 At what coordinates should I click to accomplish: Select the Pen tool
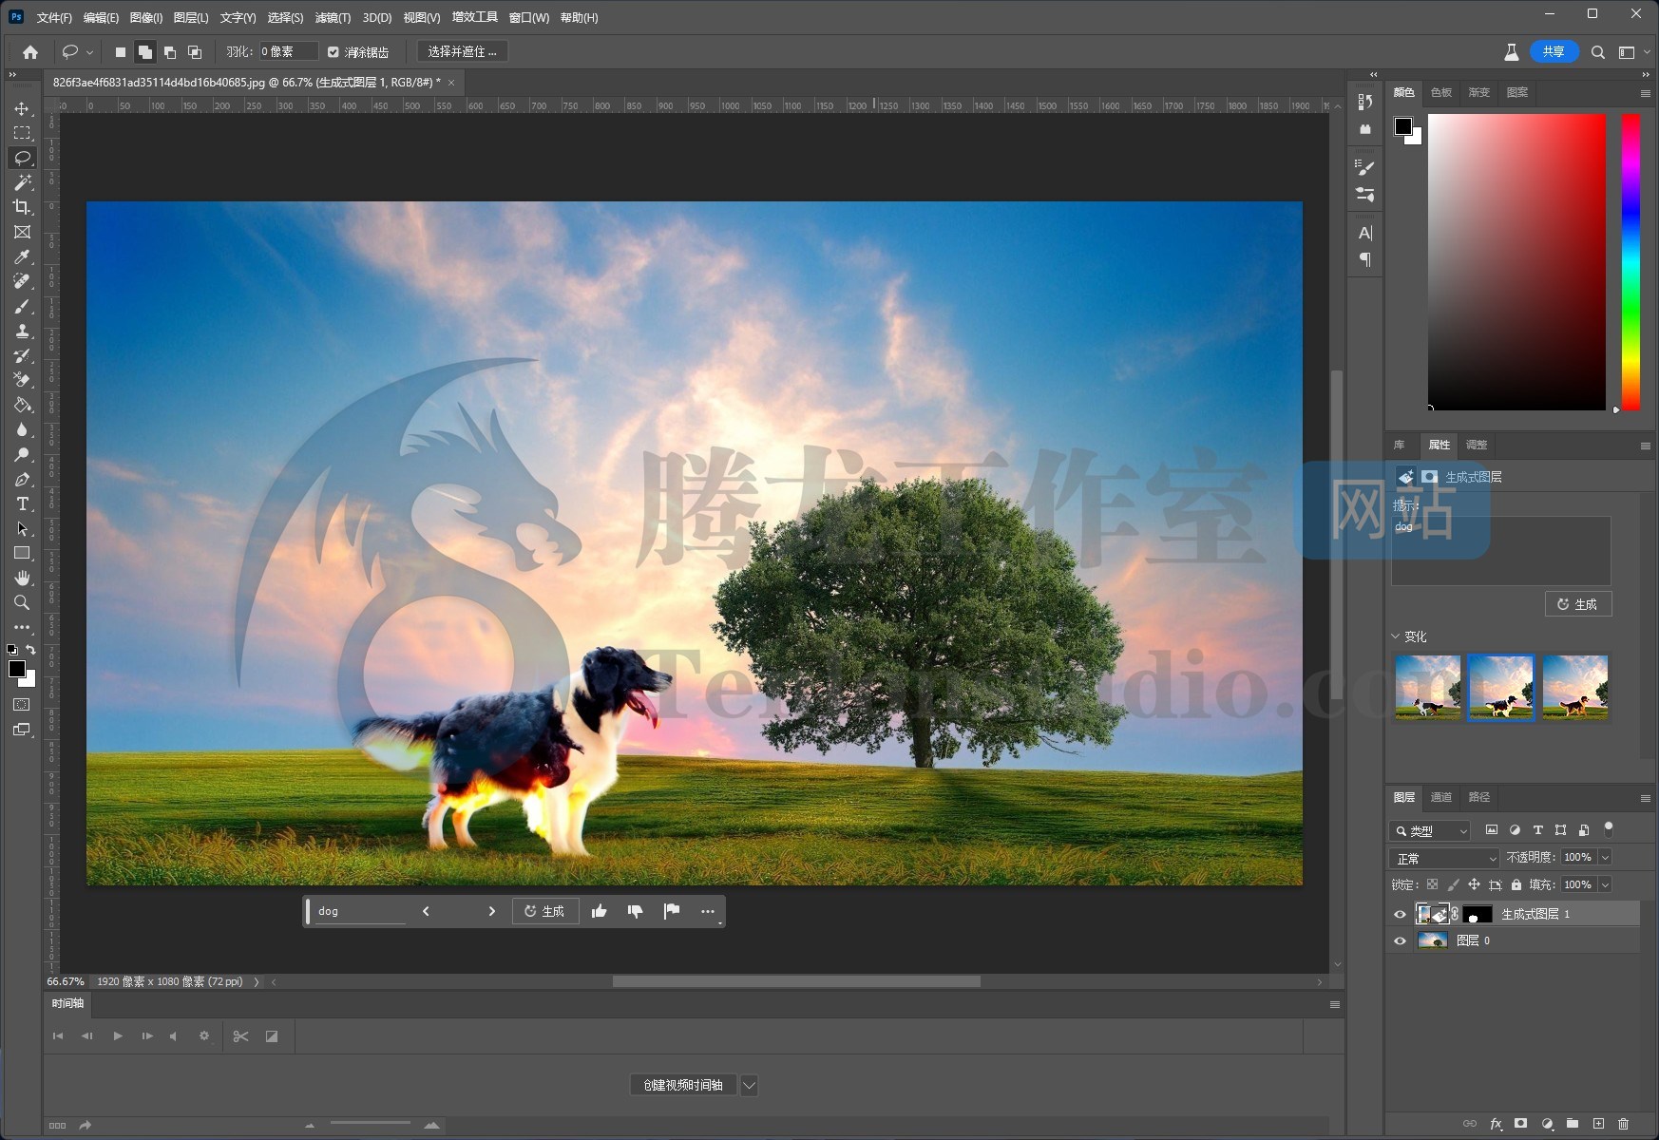22,479
